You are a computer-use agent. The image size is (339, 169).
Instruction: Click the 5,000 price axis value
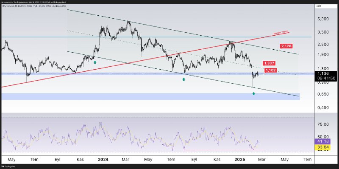(323, 19)
